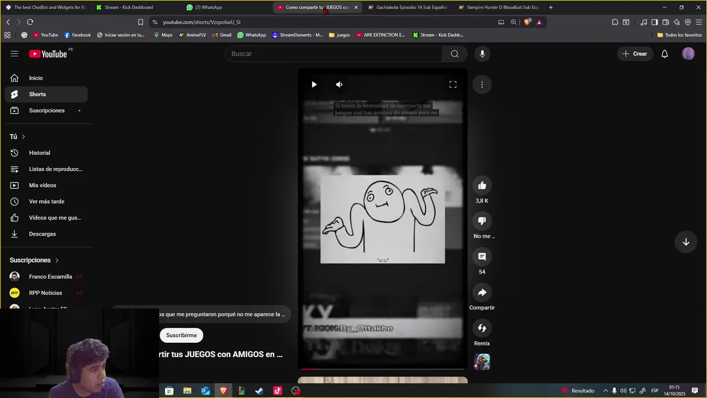Bookmark this page icon

click(140, 22)
